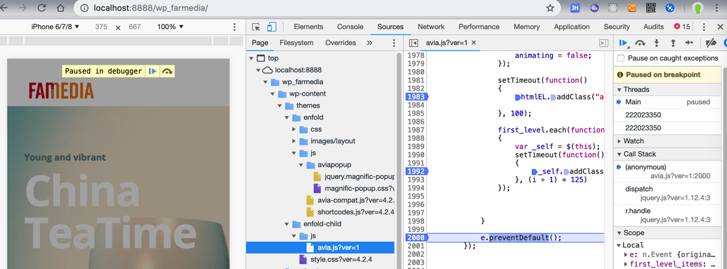Viewport: 727px width, 269px height.
Task: Collapse the Call Stack section
Action: [x=619, y=154]
